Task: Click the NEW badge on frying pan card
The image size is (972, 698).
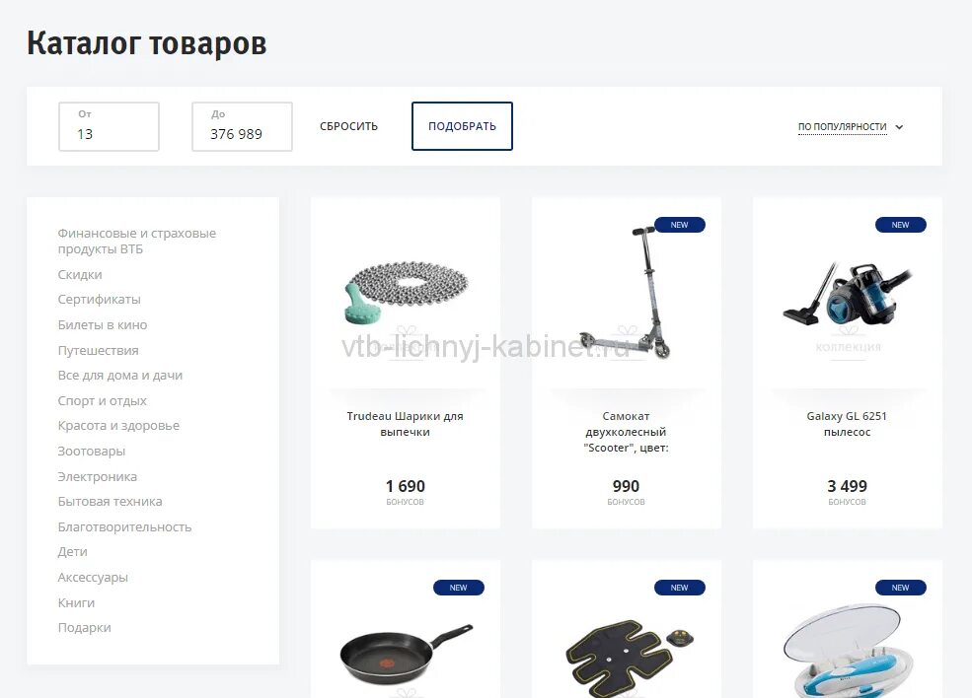Action: pos(458,588)
